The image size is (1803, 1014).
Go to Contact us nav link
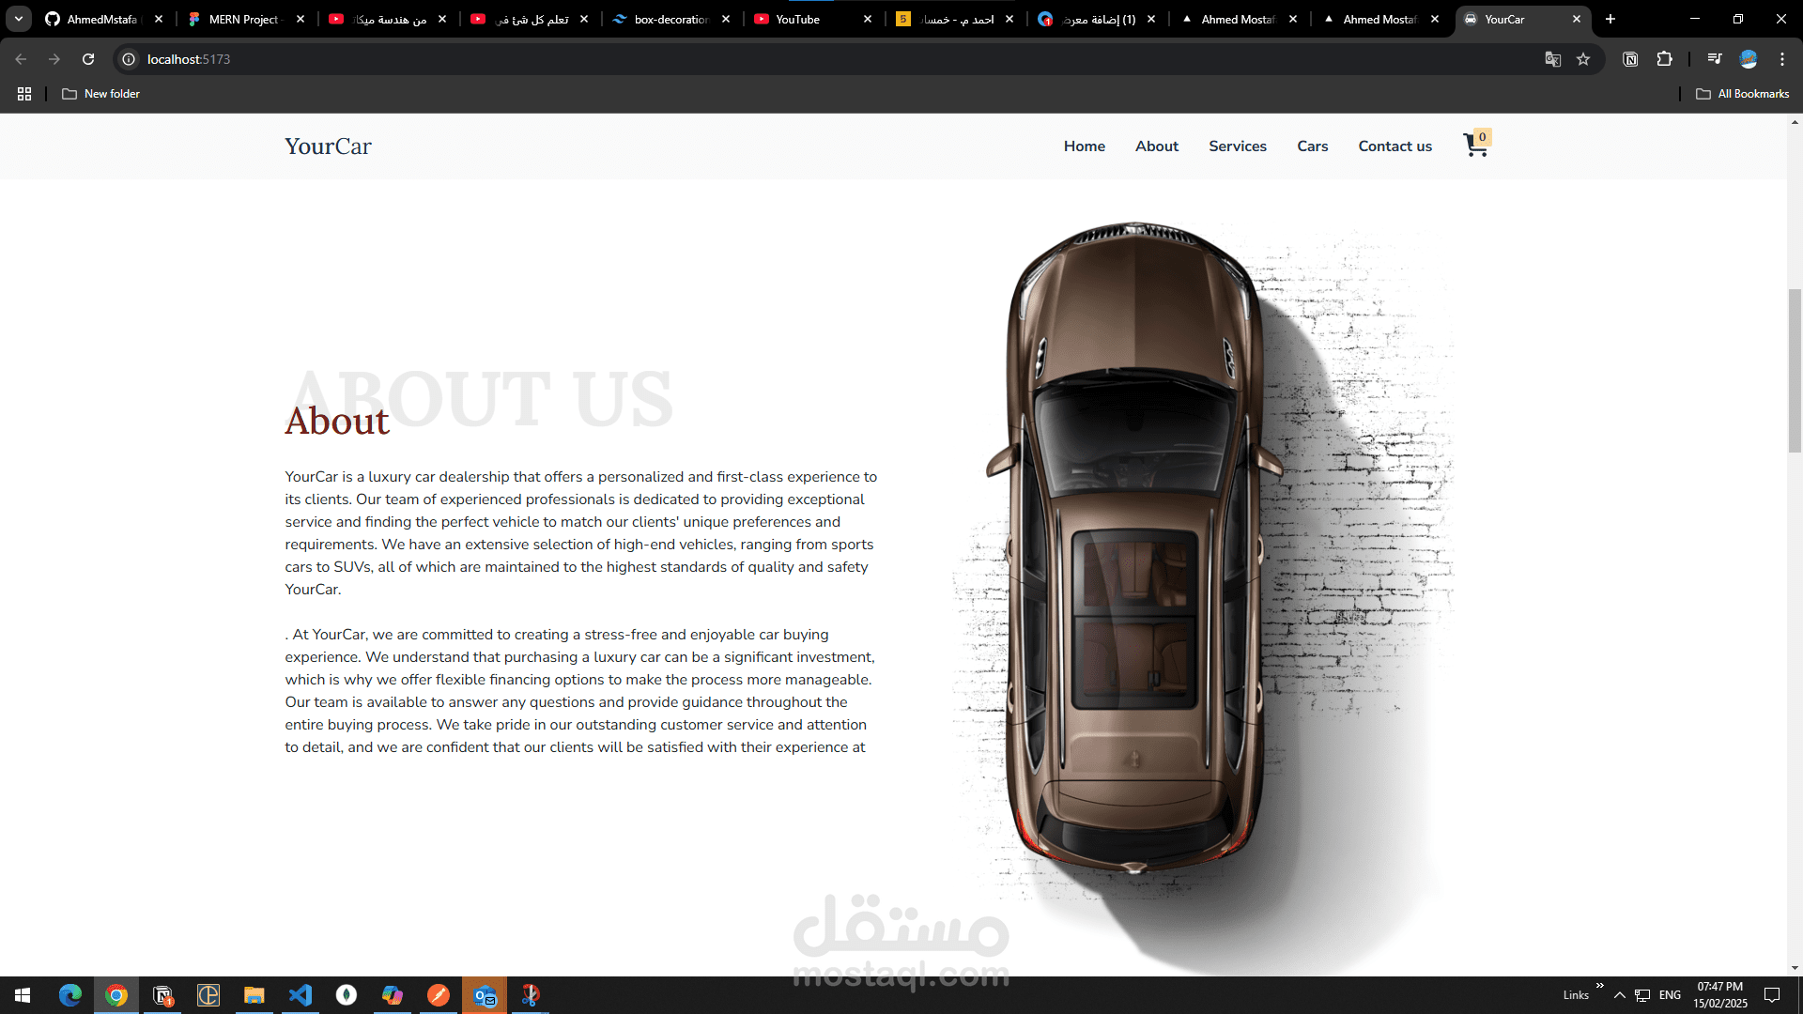tap(1395, 146)
